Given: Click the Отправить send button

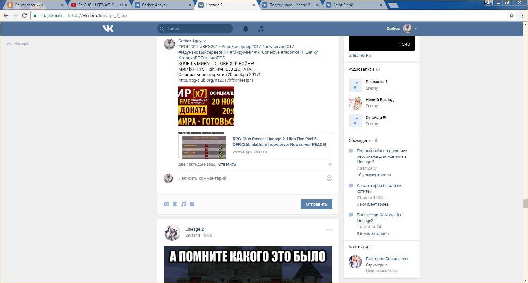Looking at the screenshot, I should point(316,204).
